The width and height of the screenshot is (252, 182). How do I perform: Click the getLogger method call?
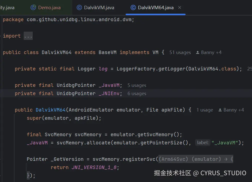point(172,69)
